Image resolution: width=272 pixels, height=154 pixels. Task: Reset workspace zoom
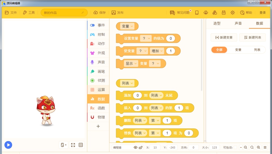(252, 148)
